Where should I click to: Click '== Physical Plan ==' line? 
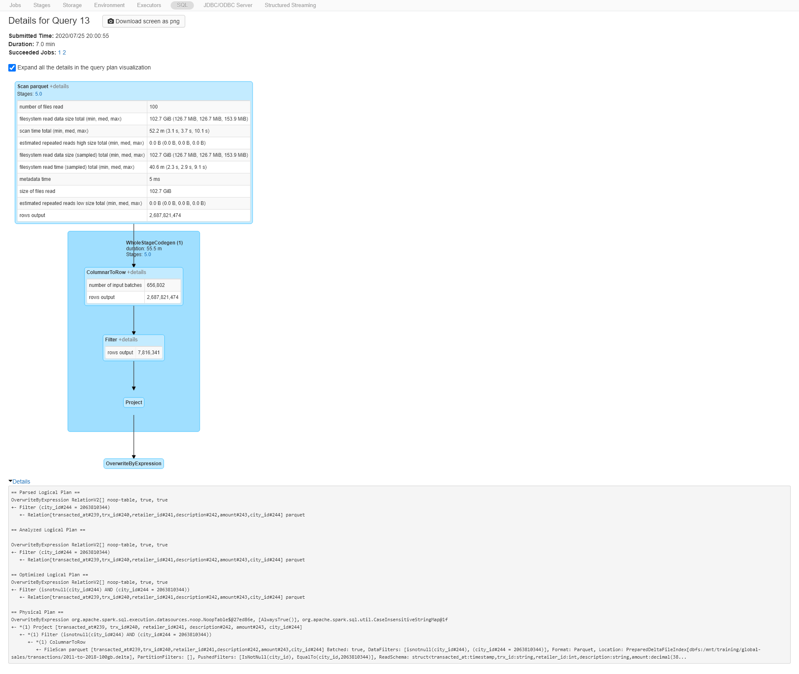click(x=37, y=612)
